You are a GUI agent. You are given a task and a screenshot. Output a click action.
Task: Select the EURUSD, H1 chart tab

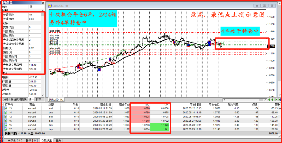point(56,100)
